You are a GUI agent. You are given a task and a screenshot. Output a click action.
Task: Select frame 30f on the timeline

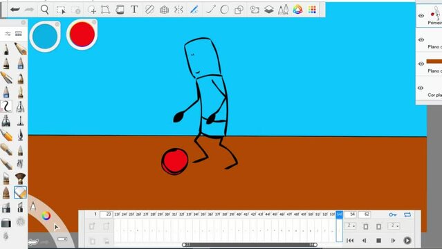pyautogui.click(x=167, y=214)
